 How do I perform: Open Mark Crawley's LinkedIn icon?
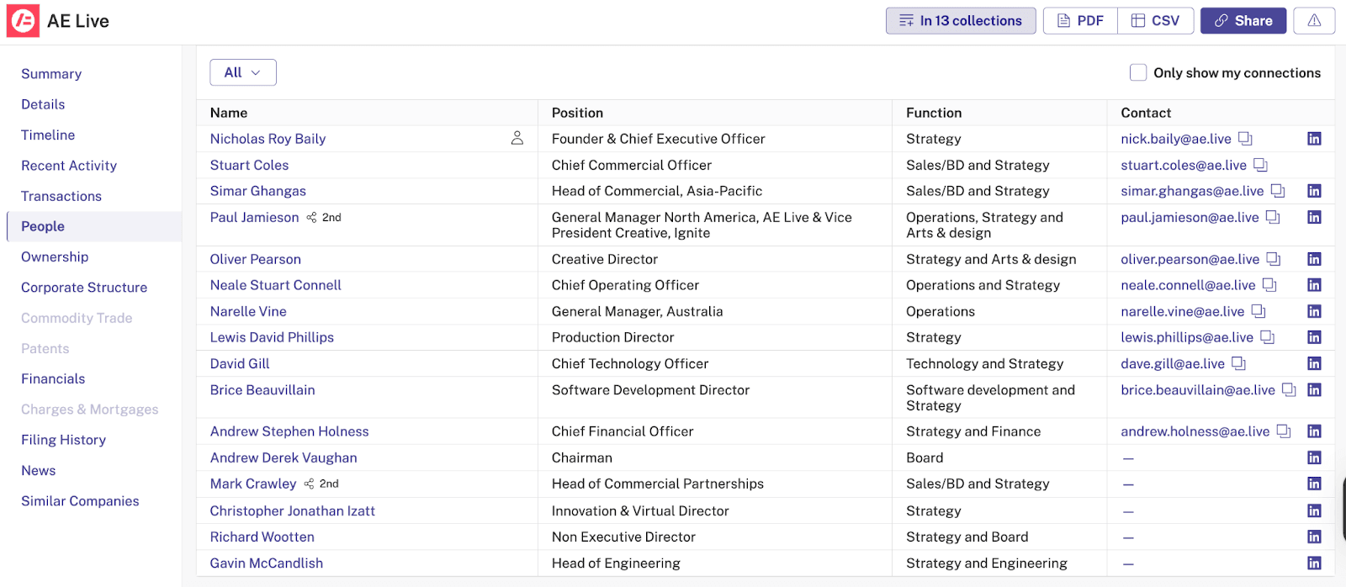[1314, 484]
